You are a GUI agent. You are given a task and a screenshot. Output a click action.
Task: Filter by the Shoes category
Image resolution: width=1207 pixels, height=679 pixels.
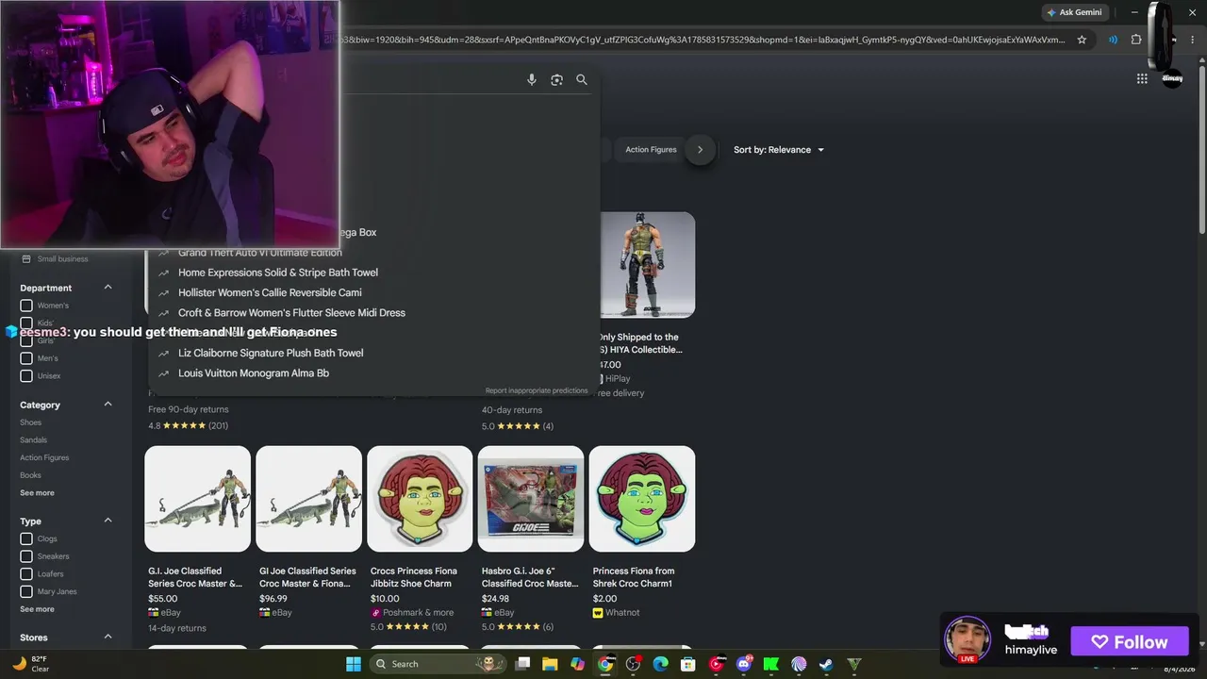click(30, 422)
